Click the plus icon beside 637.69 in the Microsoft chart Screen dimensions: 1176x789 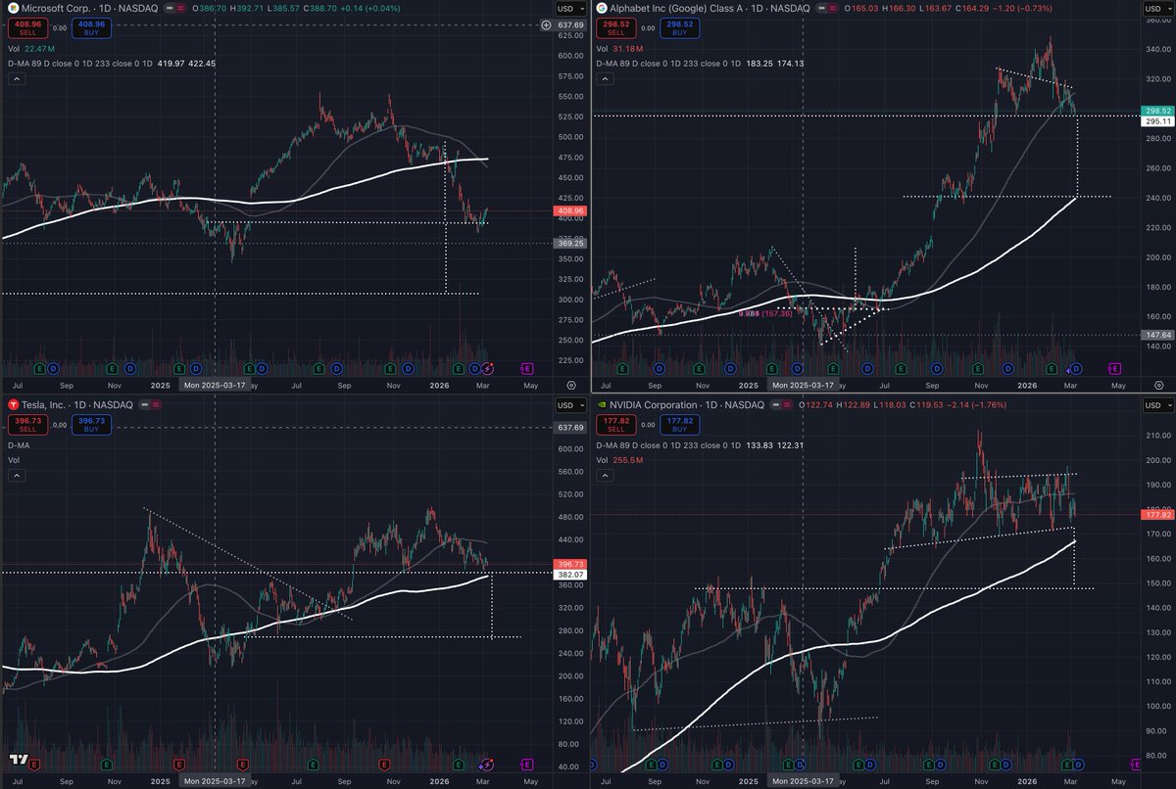546,24
